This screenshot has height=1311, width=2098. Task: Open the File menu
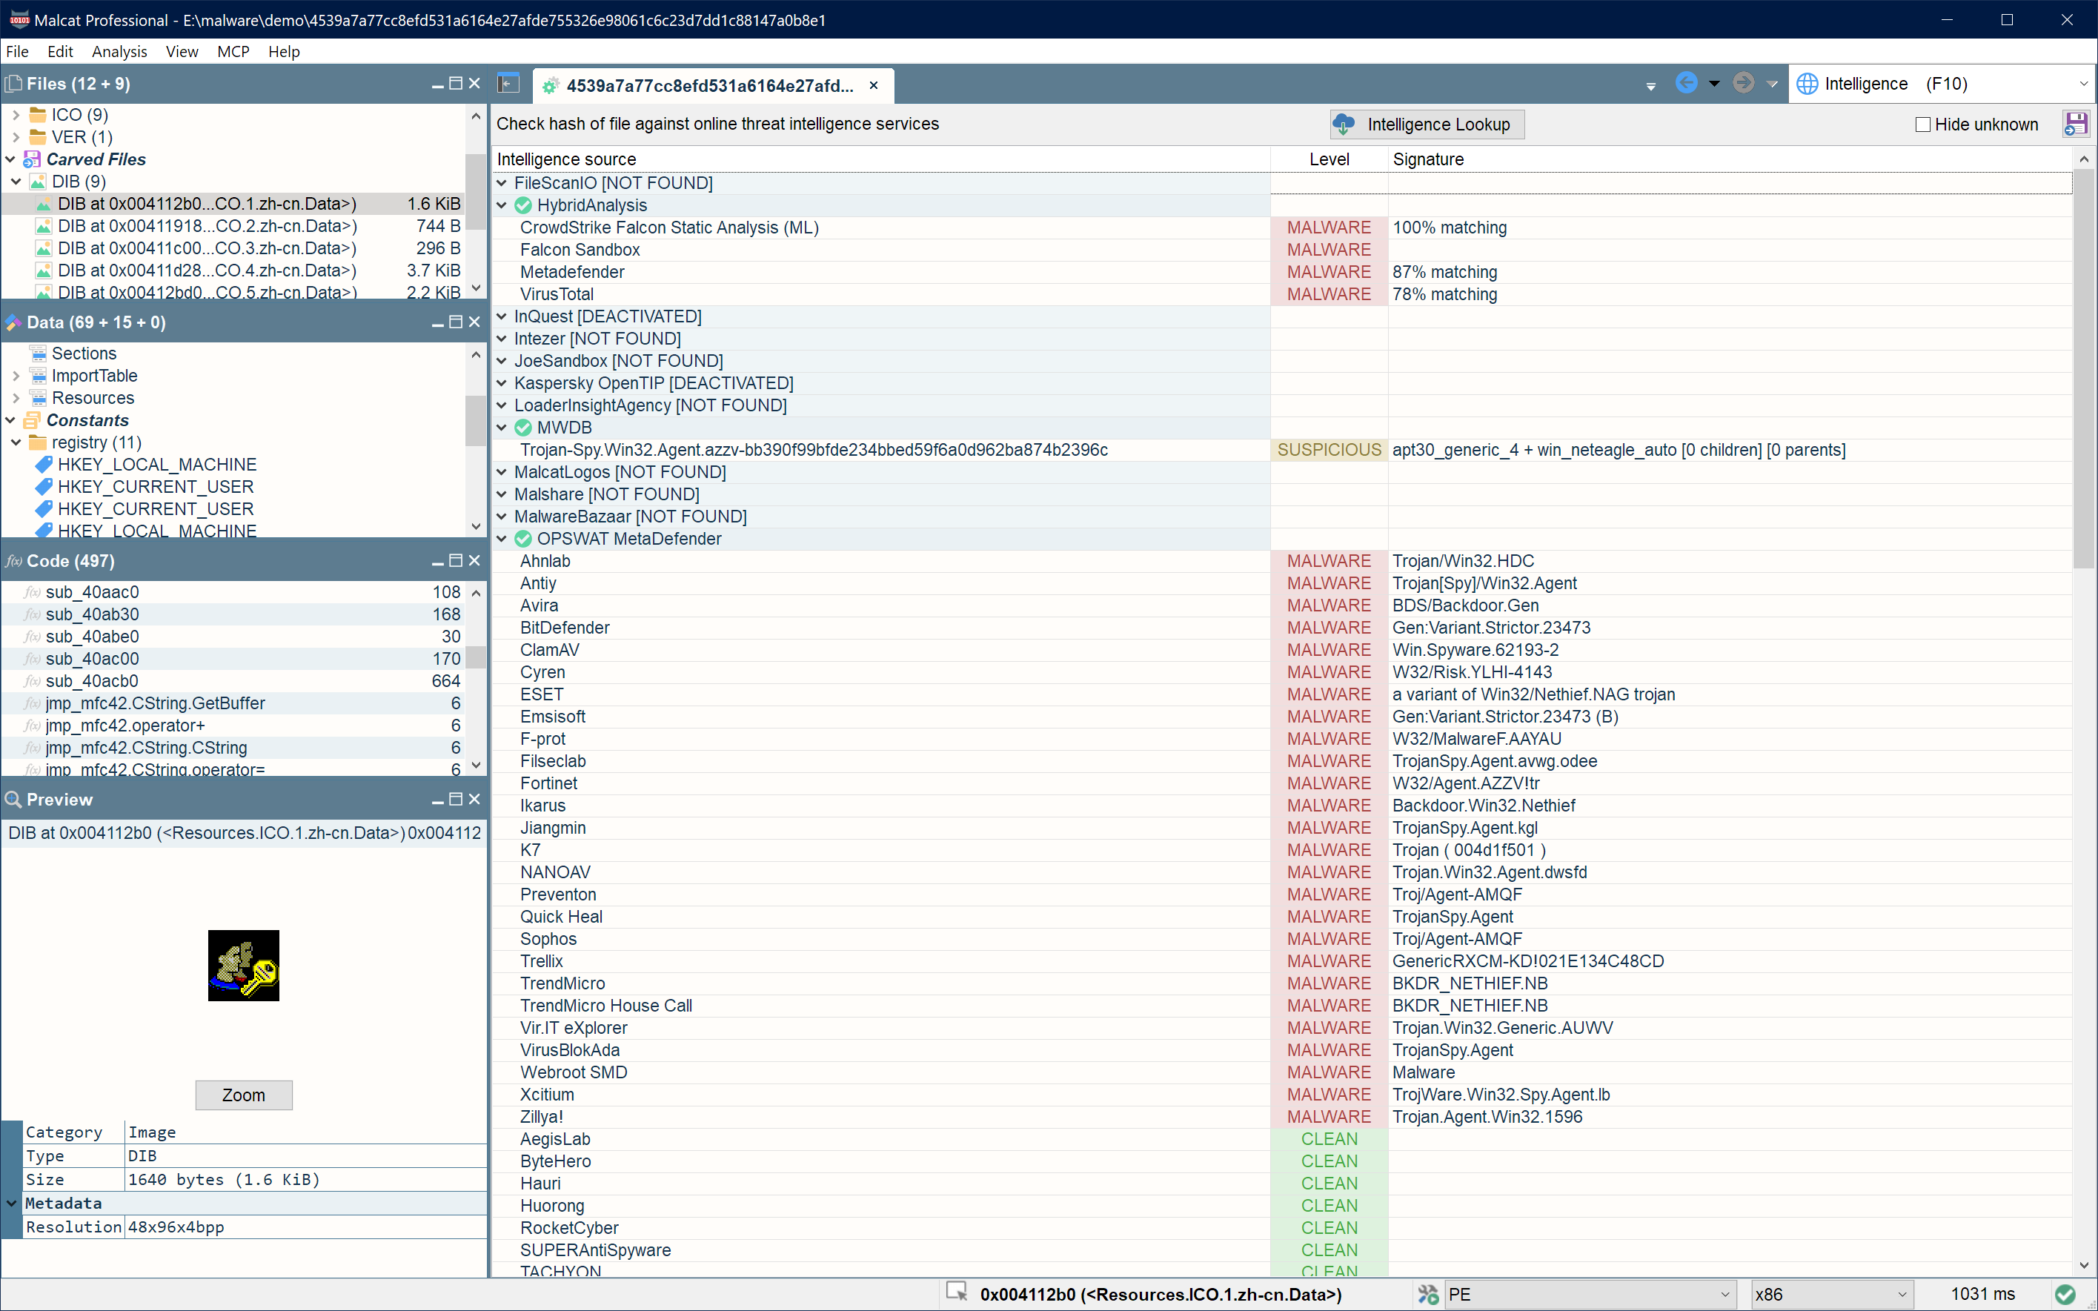pos(17,51)
